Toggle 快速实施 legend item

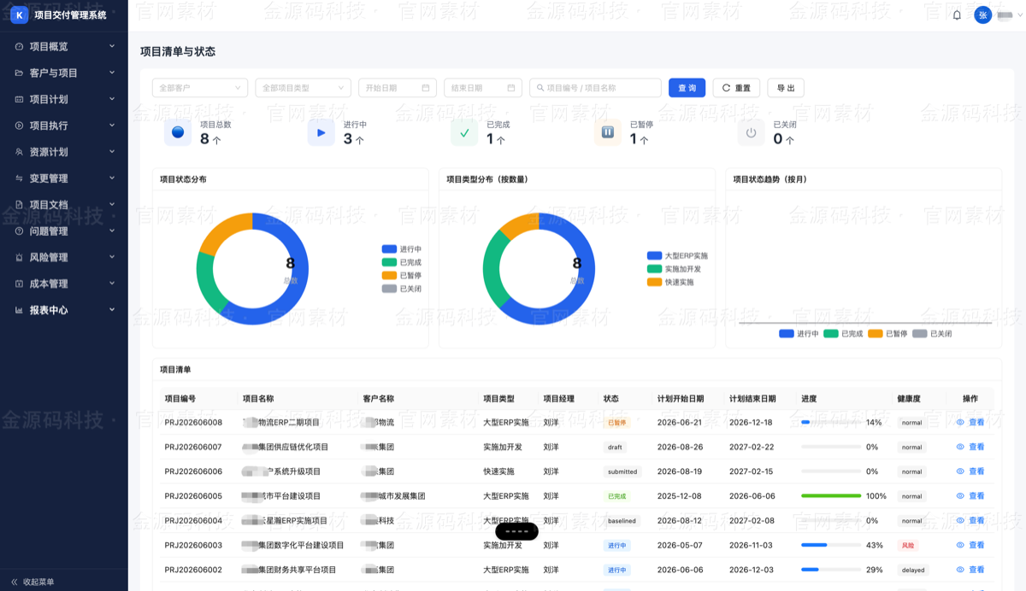pos(670,282)
